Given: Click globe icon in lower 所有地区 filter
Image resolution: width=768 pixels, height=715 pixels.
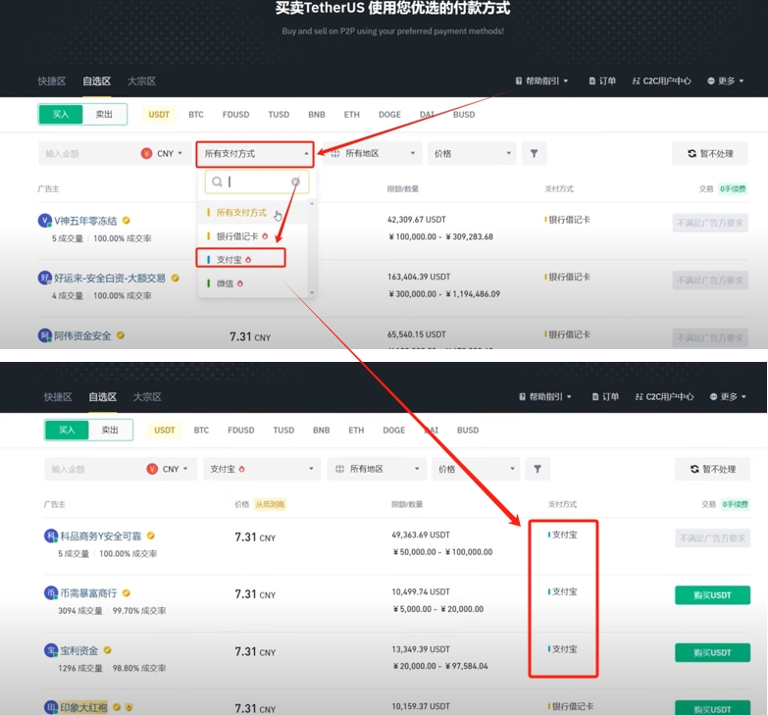Looking at the screenshot, I should [x=339, y=469].
